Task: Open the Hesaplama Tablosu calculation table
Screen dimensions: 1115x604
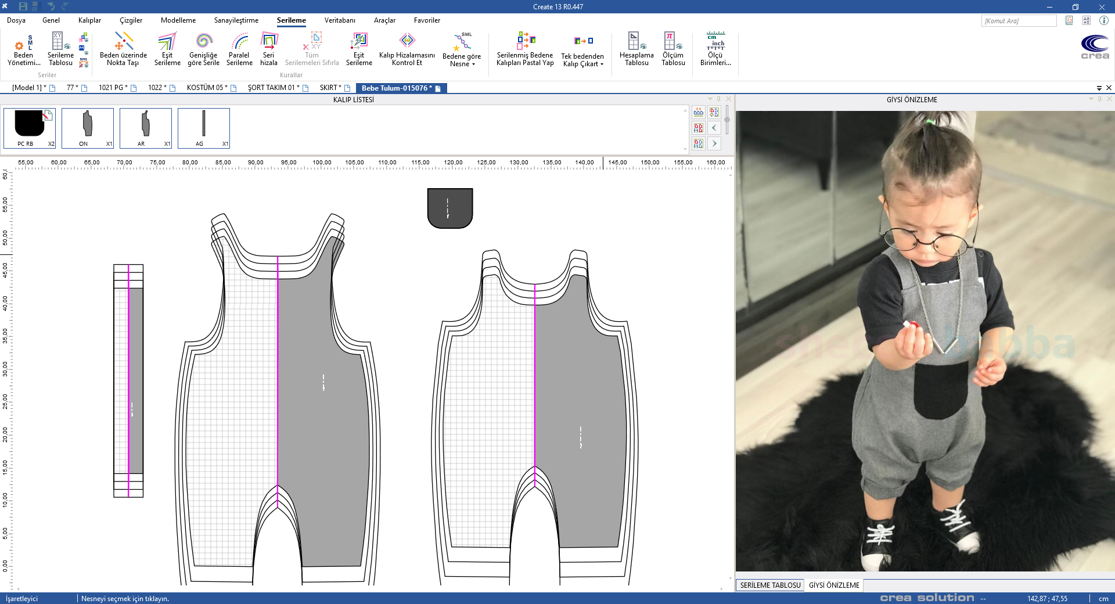Action: tap(636, 49)
